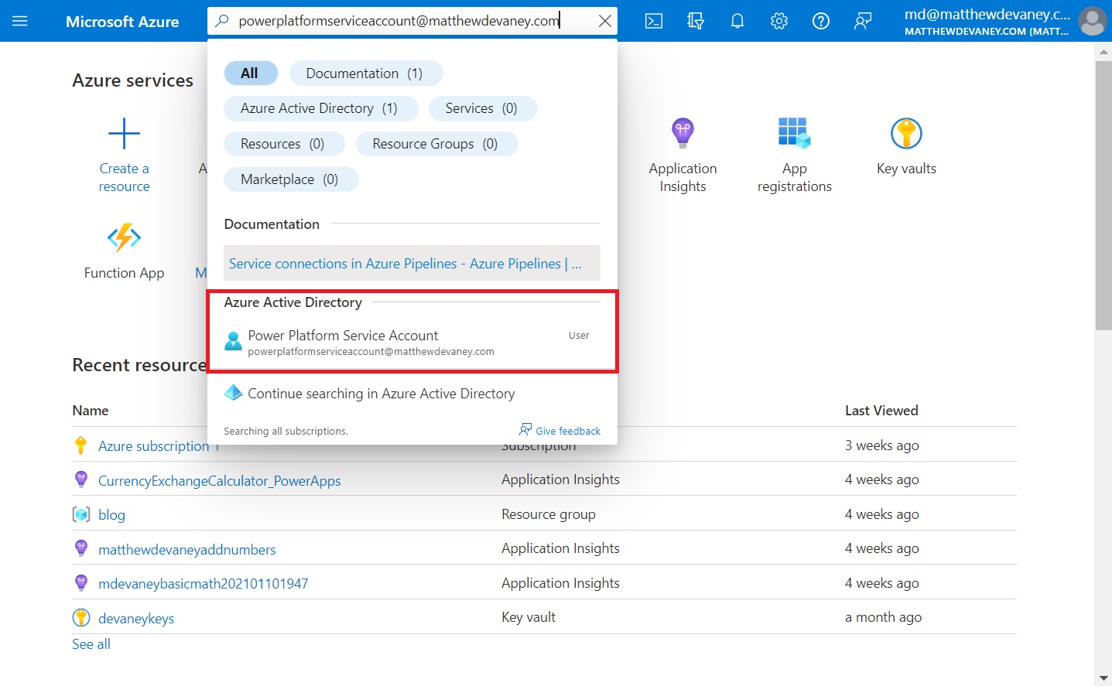This screenshot has height=686, width=1112.
Task: Open the portal hamburger menu
Action: coord(20,21)
